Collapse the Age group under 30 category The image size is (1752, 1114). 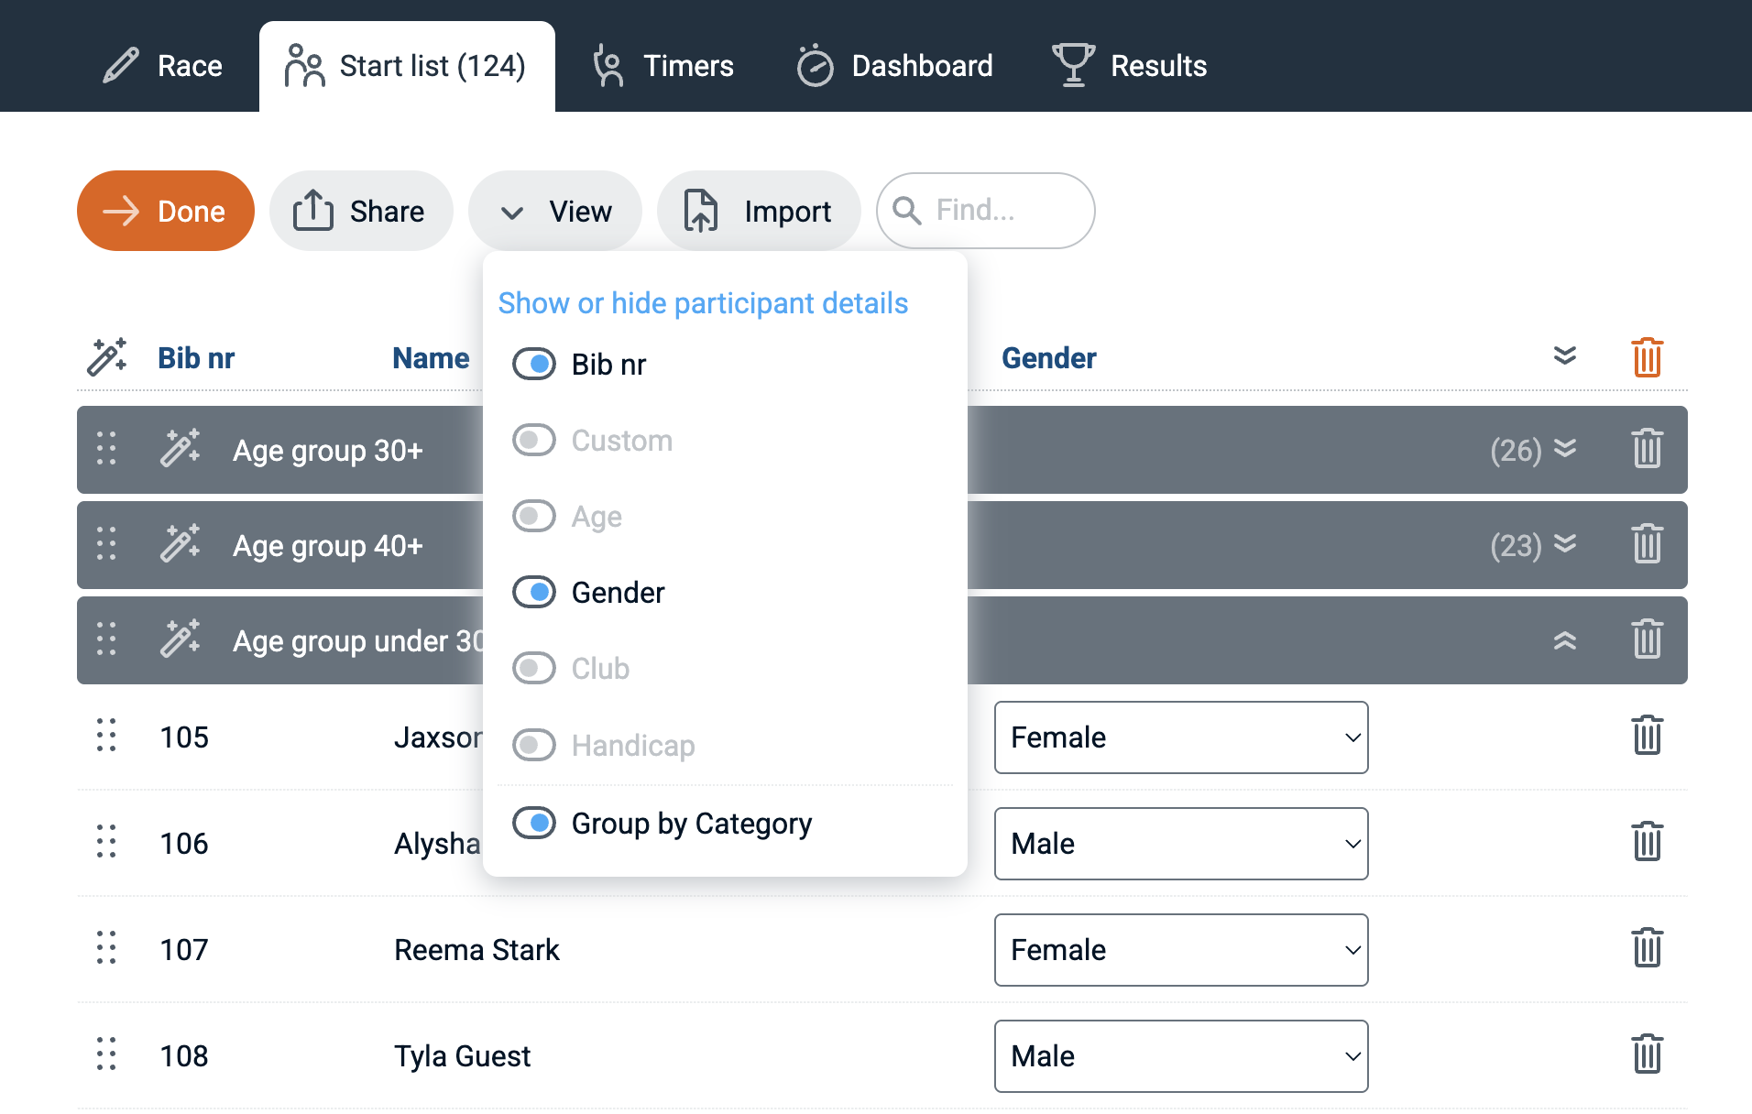(1565, 640)
